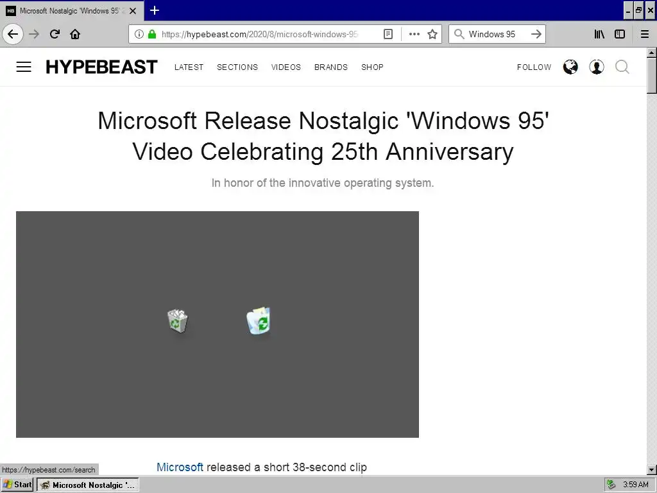This screenshot has height=493, width=657.
Task: Click the page scrollbar down arrow
Action: pyautogui.click(x=652, y=469)
